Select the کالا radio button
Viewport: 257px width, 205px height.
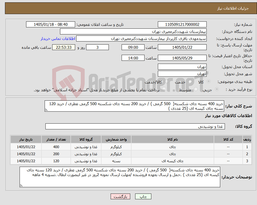[209, 81]
